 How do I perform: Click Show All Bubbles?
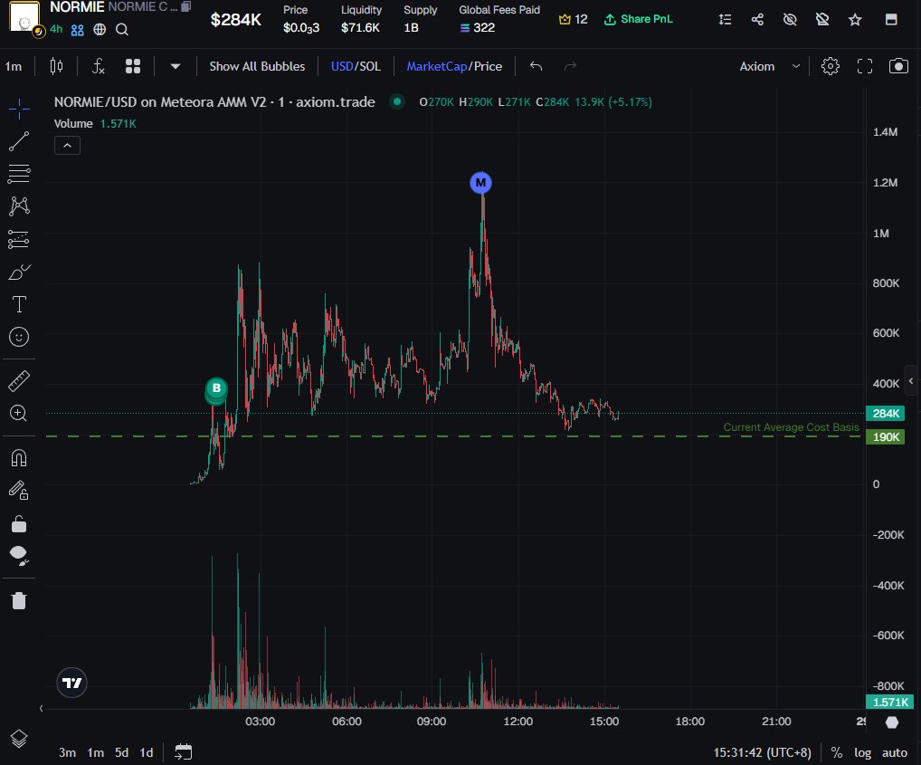[x=257, y=66]
